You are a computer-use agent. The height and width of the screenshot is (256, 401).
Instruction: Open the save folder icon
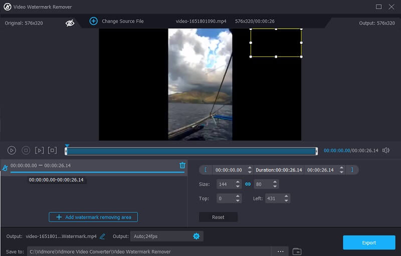click(297, 251)
